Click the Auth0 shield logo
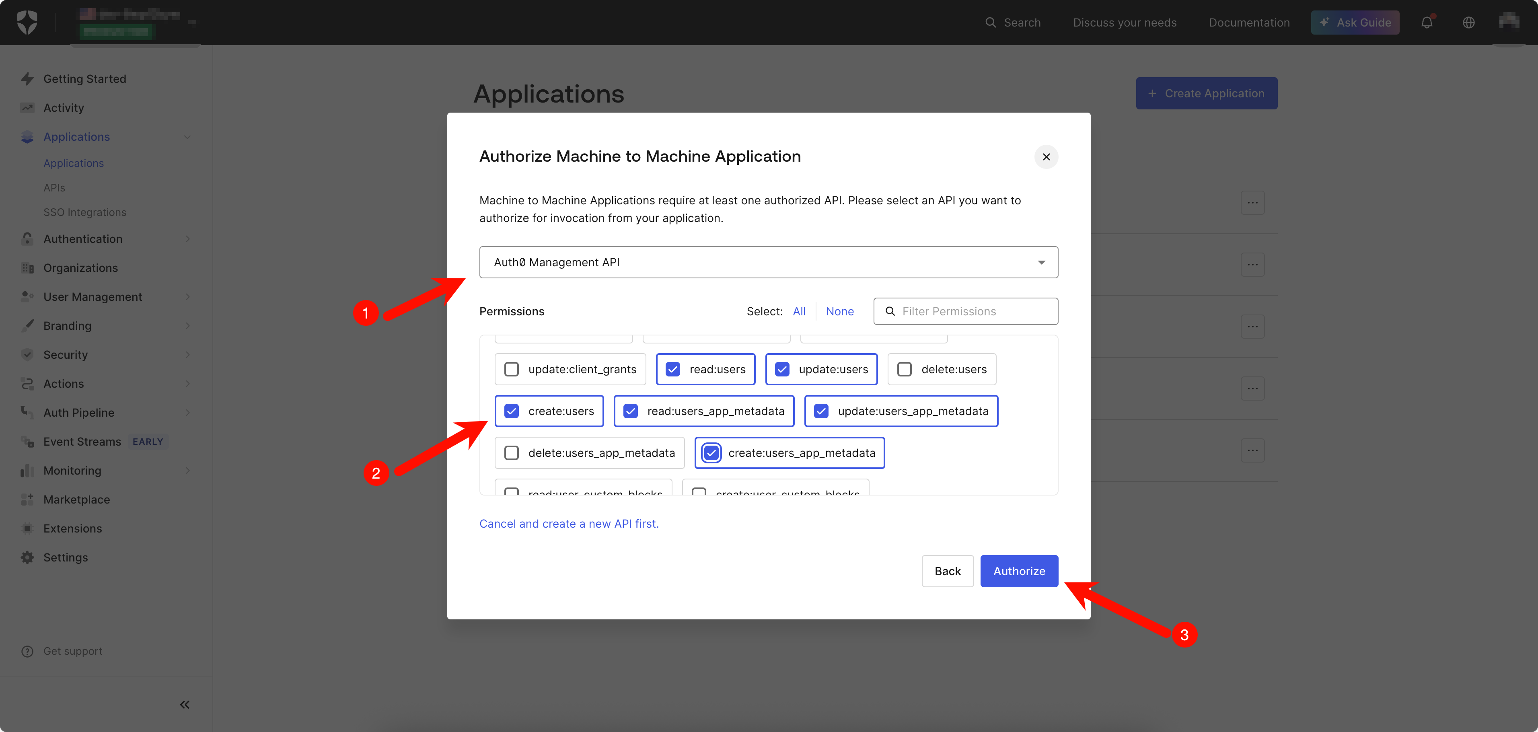This screenshot has height=732, width=1538. 27,23
